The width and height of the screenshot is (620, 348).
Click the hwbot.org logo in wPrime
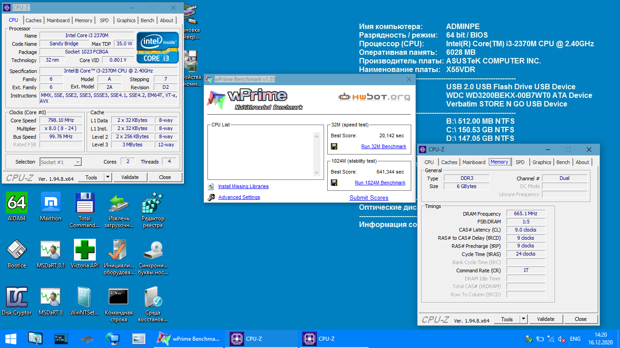[374, 97]
